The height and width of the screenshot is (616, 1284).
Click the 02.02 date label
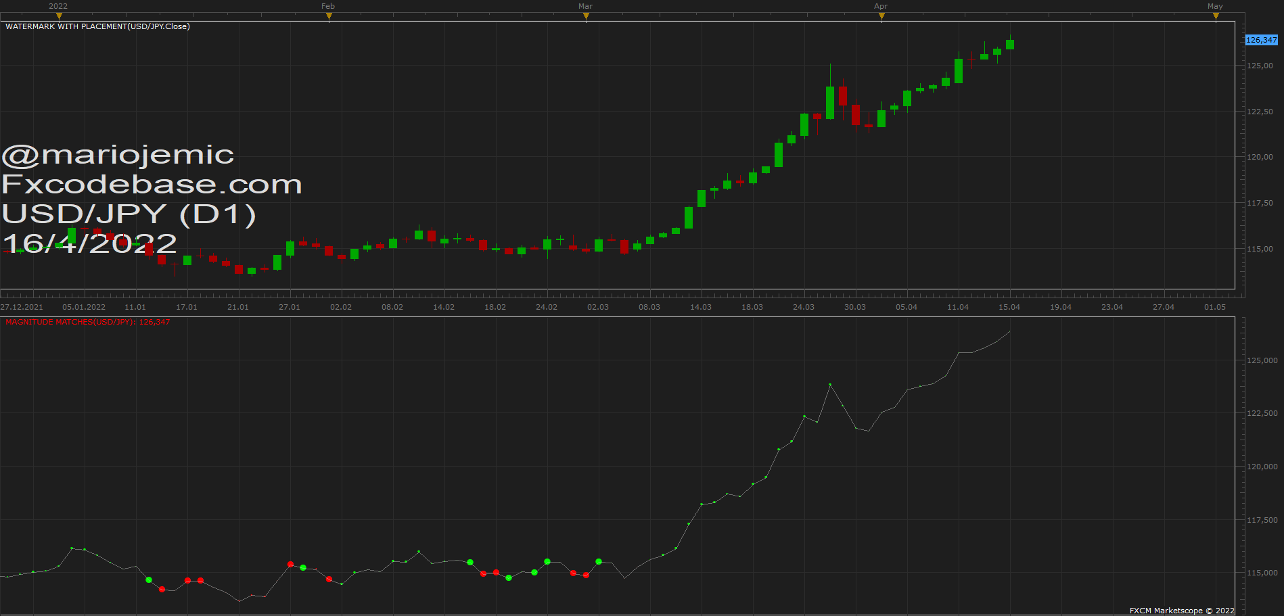(x=341, y=307)
